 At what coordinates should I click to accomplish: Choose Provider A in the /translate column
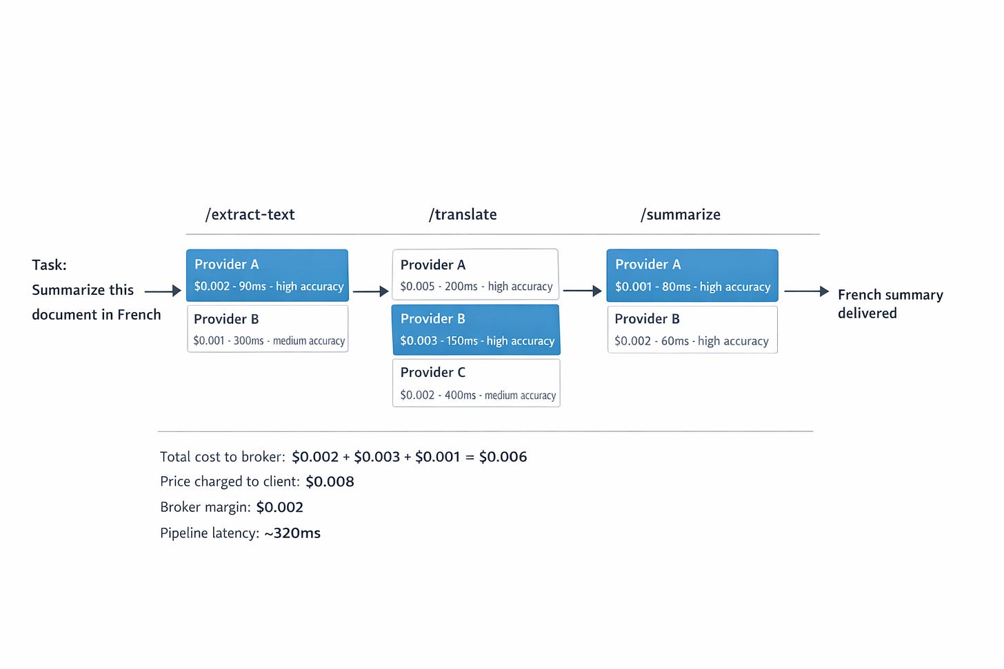(475, 274)
